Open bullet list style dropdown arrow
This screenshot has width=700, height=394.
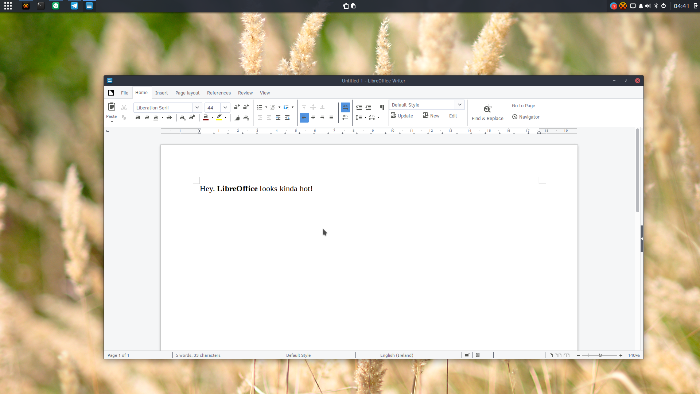266,107
